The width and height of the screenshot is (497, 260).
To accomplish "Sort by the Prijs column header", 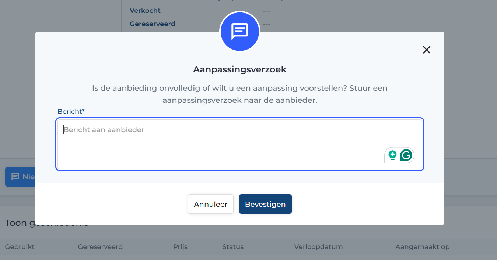I will pyautogui.click(x=180, y=247).
